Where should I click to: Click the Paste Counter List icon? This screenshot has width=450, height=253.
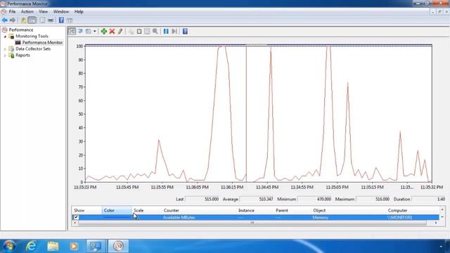(x=139, y=31)
